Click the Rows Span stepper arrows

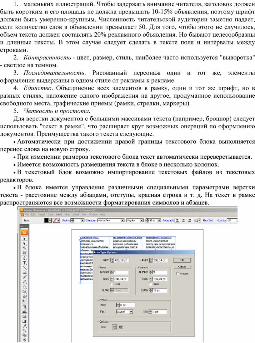[112, 279]
